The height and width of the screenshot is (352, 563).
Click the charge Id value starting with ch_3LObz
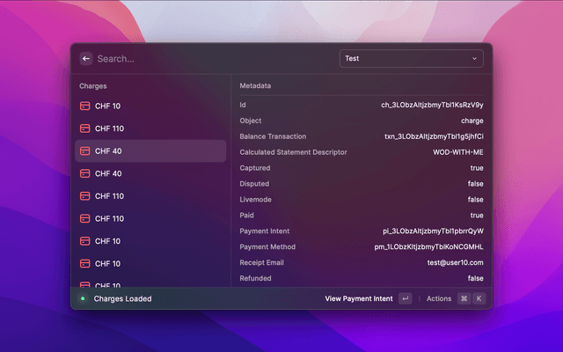coord(431,105)
